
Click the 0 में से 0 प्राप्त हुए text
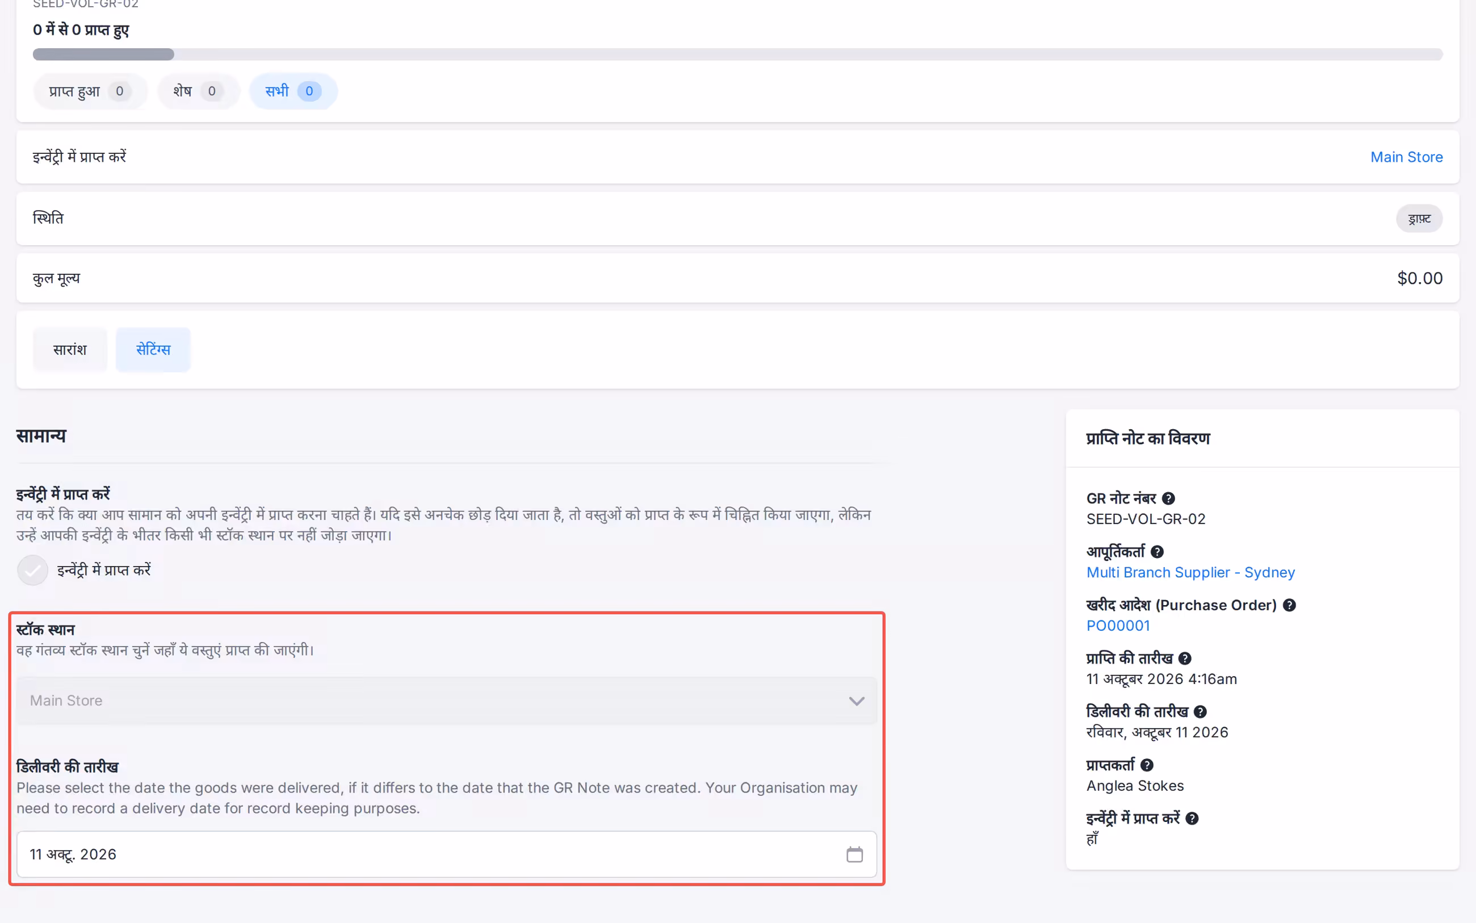click(x=81, y=30)
